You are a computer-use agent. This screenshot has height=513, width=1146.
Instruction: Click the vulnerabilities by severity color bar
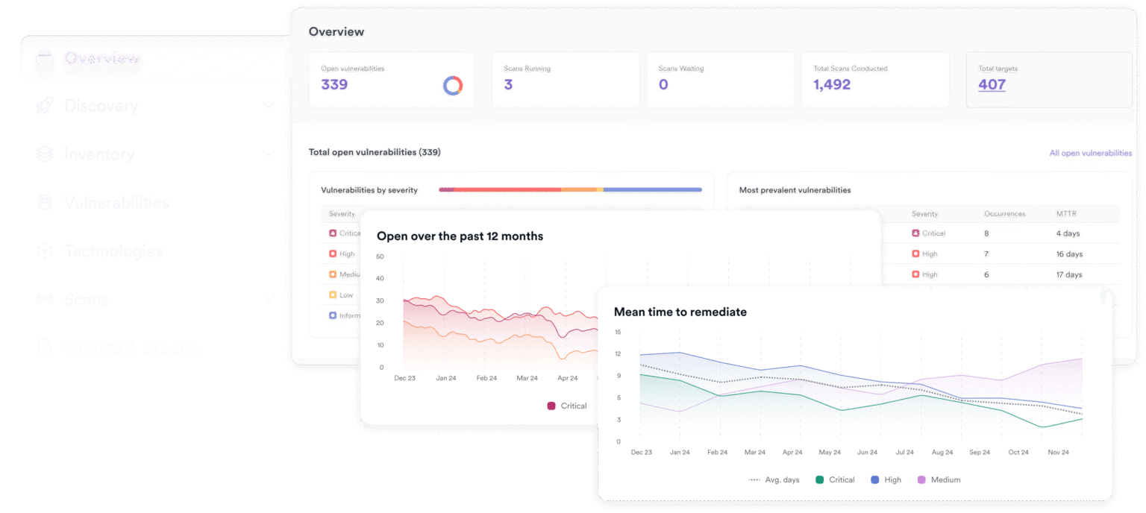click(x=570, y=190)
